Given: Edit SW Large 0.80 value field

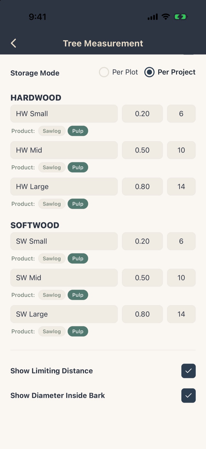Looking at the screenshot, I should pos(142,314).
